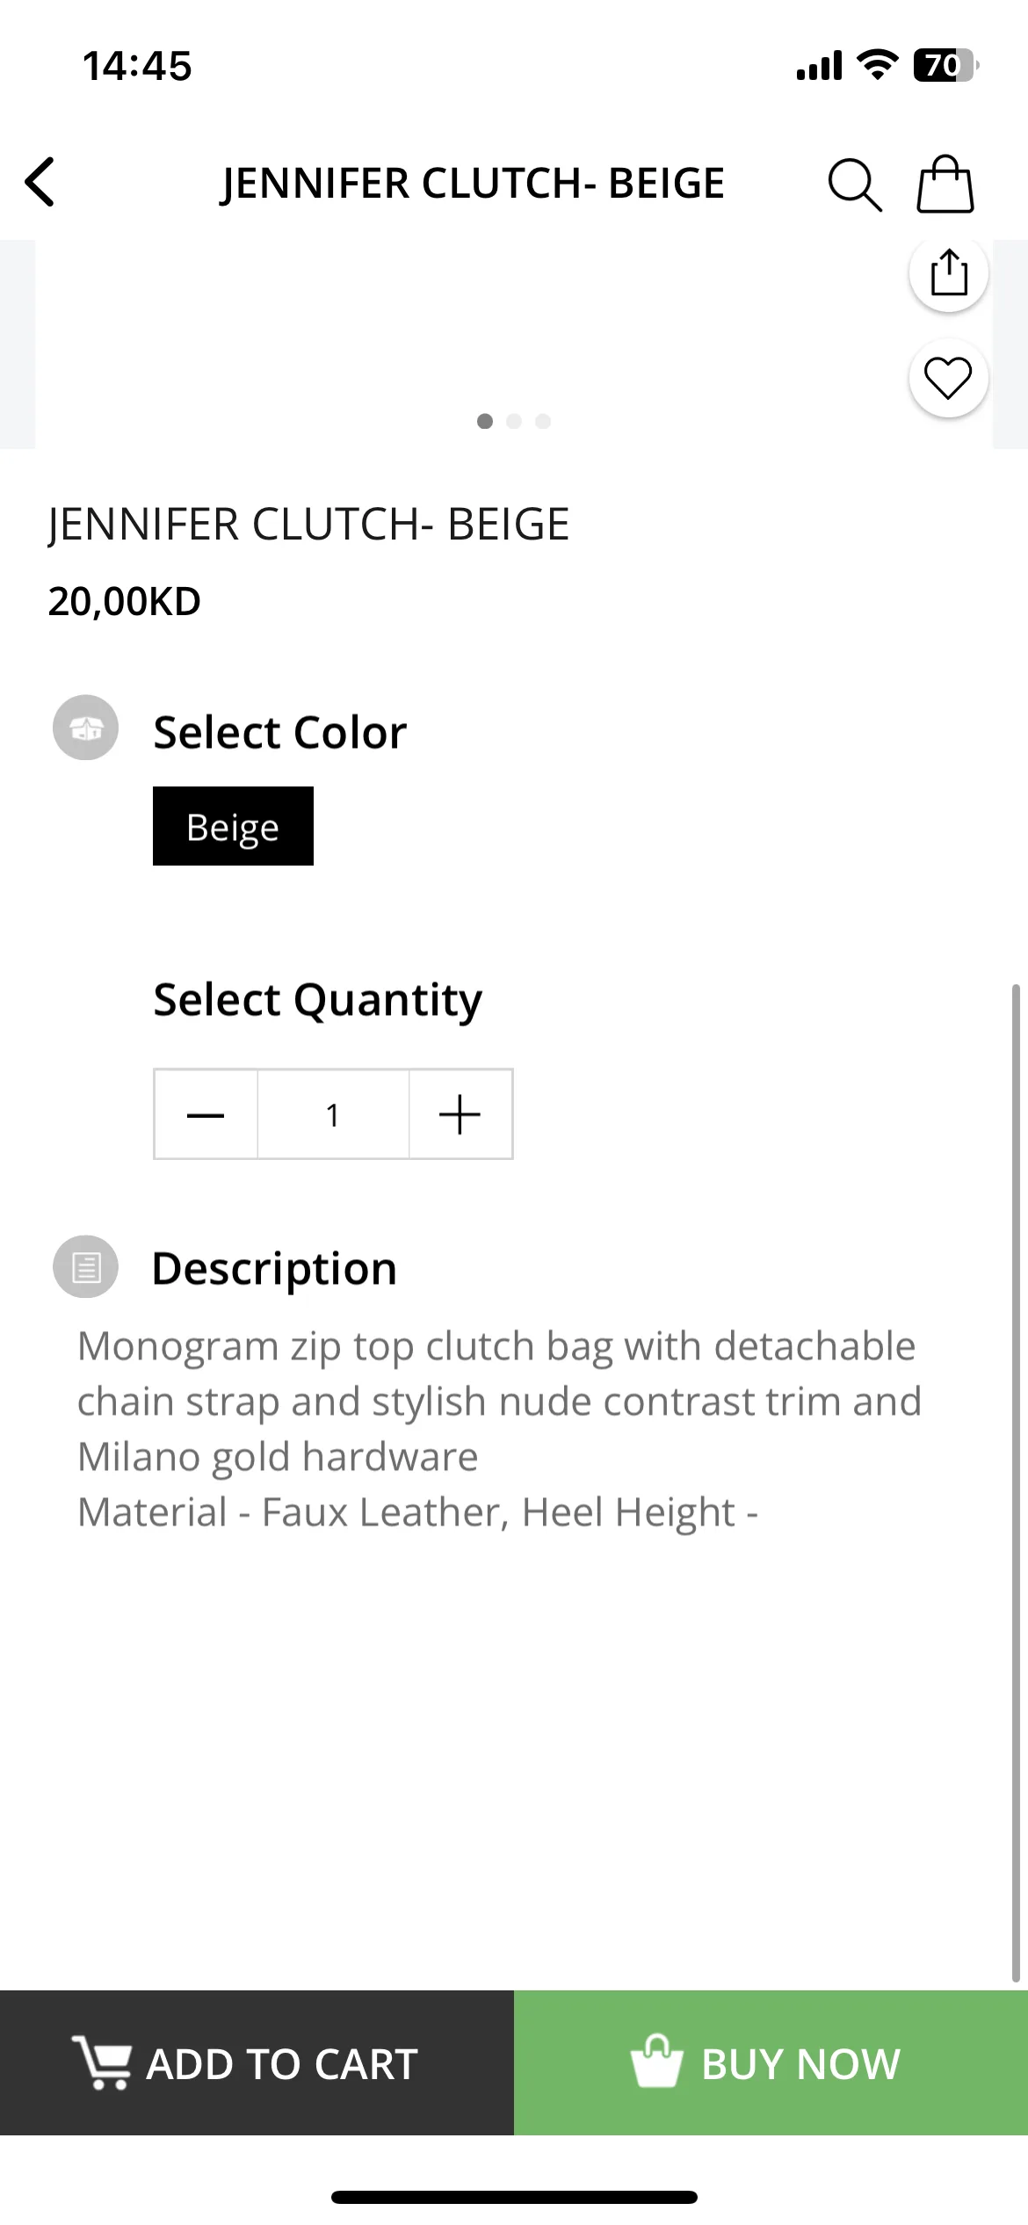The height and width of the screenshot is (2225, 1028).
Task: Tap the product image area
Action: (514, 344)
